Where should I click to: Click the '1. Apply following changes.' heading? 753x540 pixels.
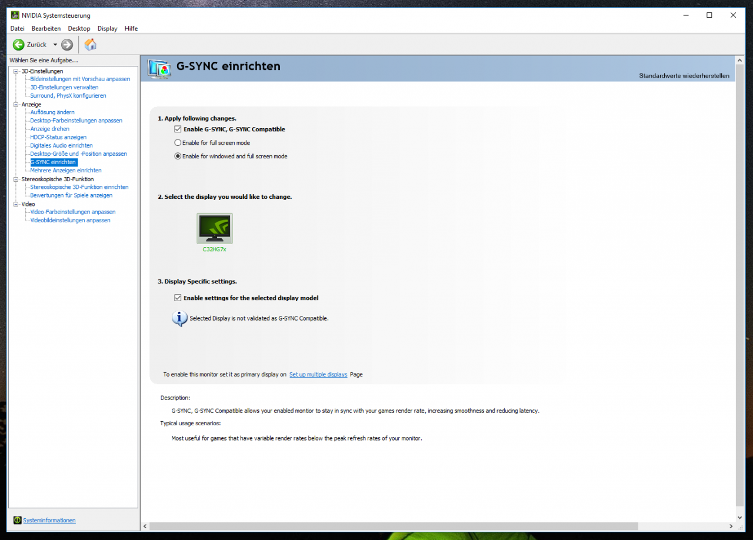coord(197,118)
